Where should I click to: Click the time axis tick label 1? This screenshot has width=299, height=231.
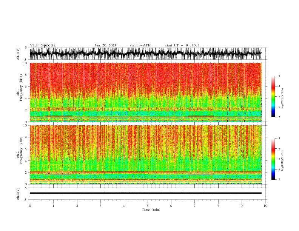point(53,206)
